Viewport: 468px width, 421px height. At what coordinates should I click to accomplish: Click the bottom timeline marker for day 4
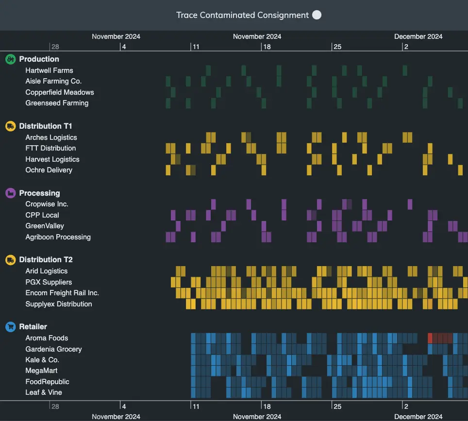[124, 406]
